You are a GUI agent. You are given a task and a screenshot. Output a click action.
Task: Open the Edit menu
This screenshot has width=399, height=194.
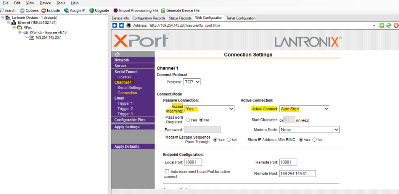click(x=17, y=3)
